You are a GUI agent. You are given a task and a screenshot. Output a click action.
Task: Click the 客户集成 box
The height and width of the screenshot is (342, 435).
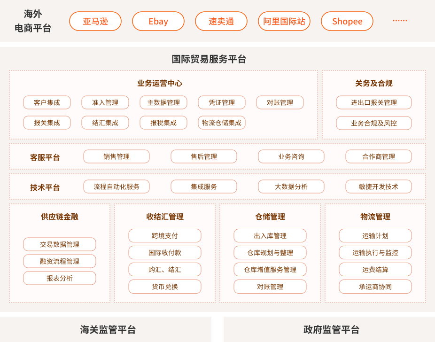tap(47, 102)
